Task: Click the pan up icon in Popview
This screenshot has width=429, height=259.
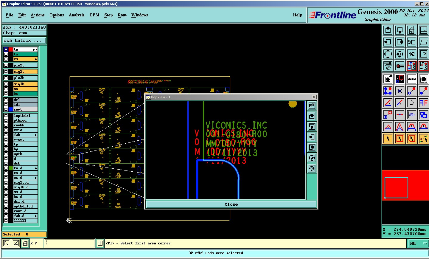Action: tap(312, 116)
